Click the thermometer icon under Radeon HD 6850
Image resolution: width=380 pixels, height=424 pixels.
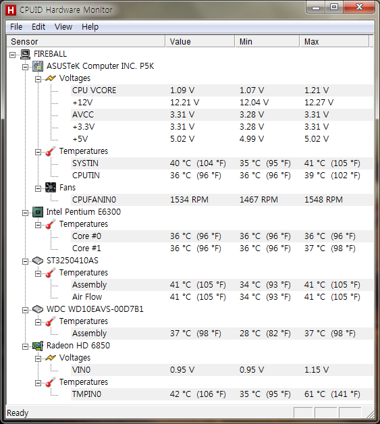pyautogui.click(x=51, y=382)
